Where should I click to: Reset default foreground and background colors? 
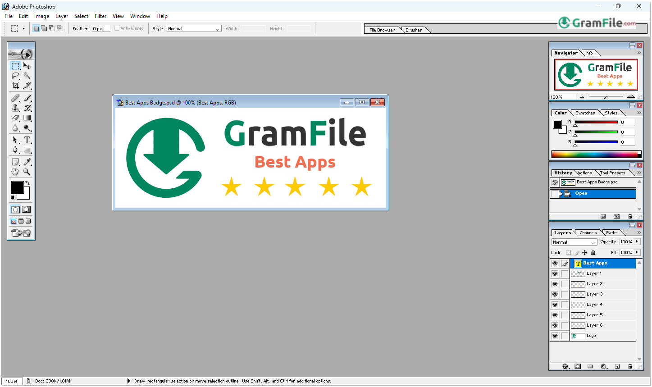click(x=13, y=197)
